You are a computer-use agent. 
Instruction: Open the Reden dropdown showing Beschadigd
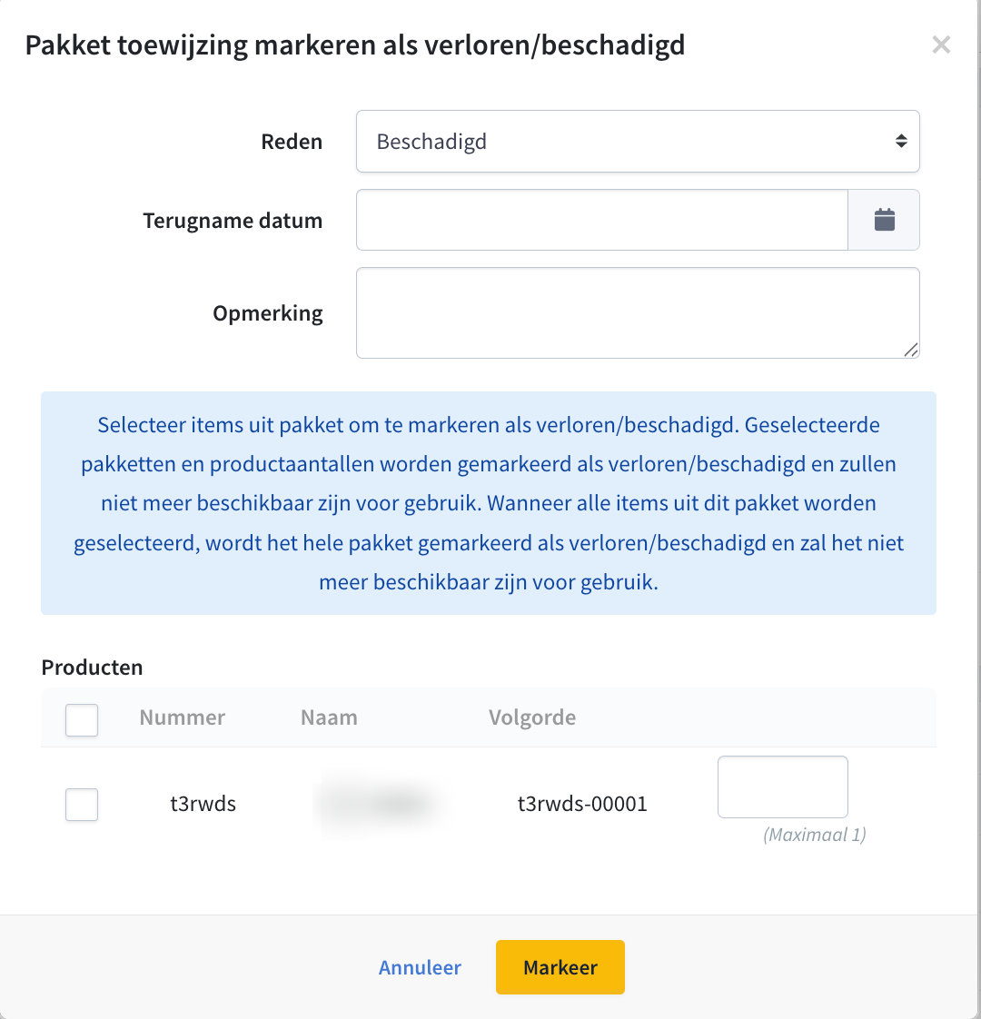pyautogui.click(x=637, y=141)
